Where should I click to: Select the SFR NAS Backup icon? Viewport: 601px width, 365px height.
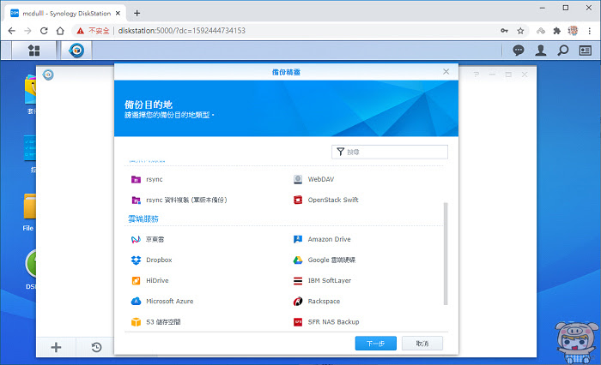[298, 322]
